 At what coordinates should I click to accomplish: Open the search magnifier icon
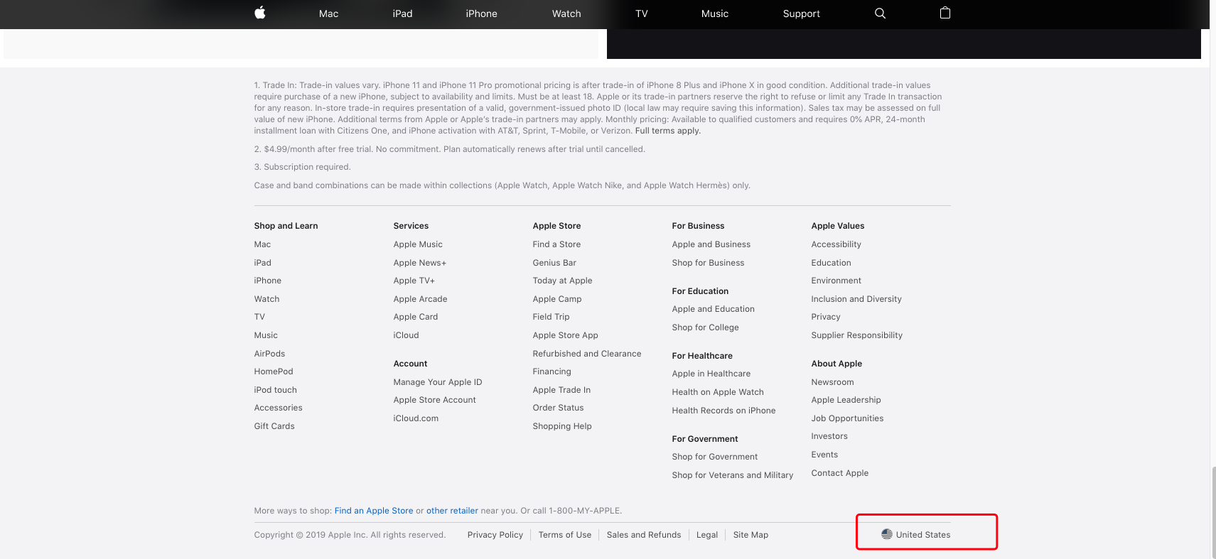[x=880, y=13]
